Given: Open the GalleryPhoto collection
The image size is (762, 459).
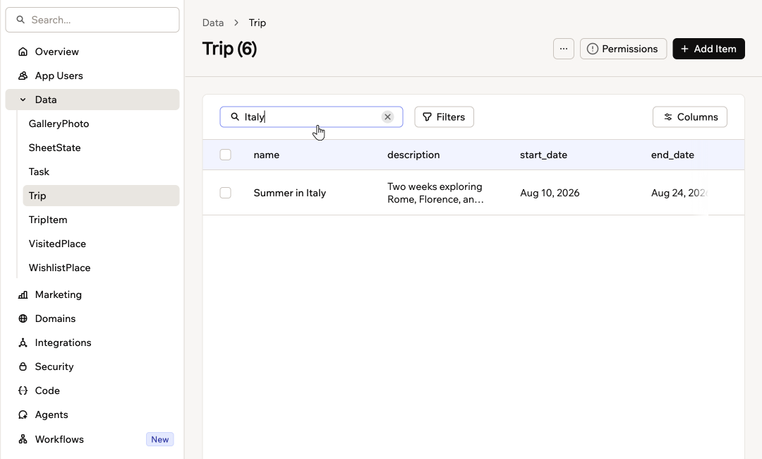Looking at the screenshot, I should (59, 124).
